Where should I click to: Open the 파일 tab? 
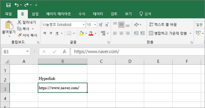click(x=8, y=14)
